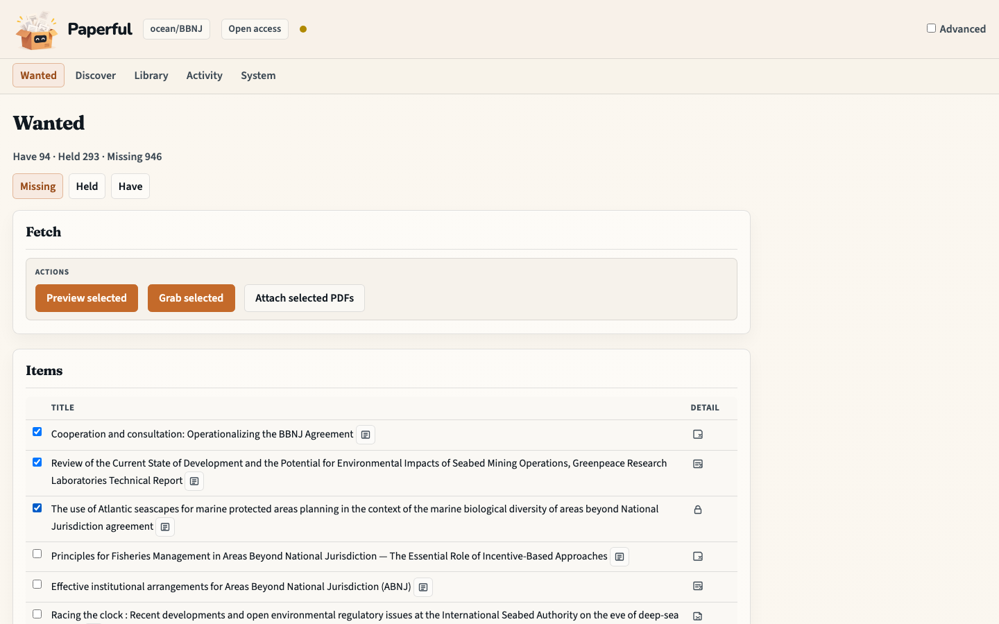The height and width of the screenshot is (624, 999).
Task: Click the TITLE column header
Action: pyautogui.click(x=62, y=408)
